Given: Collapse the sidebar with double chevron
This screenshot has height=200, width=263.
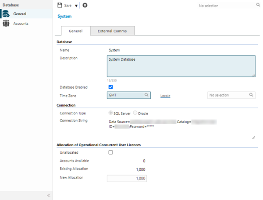Looking at the screenshot, I should (48, 195).
